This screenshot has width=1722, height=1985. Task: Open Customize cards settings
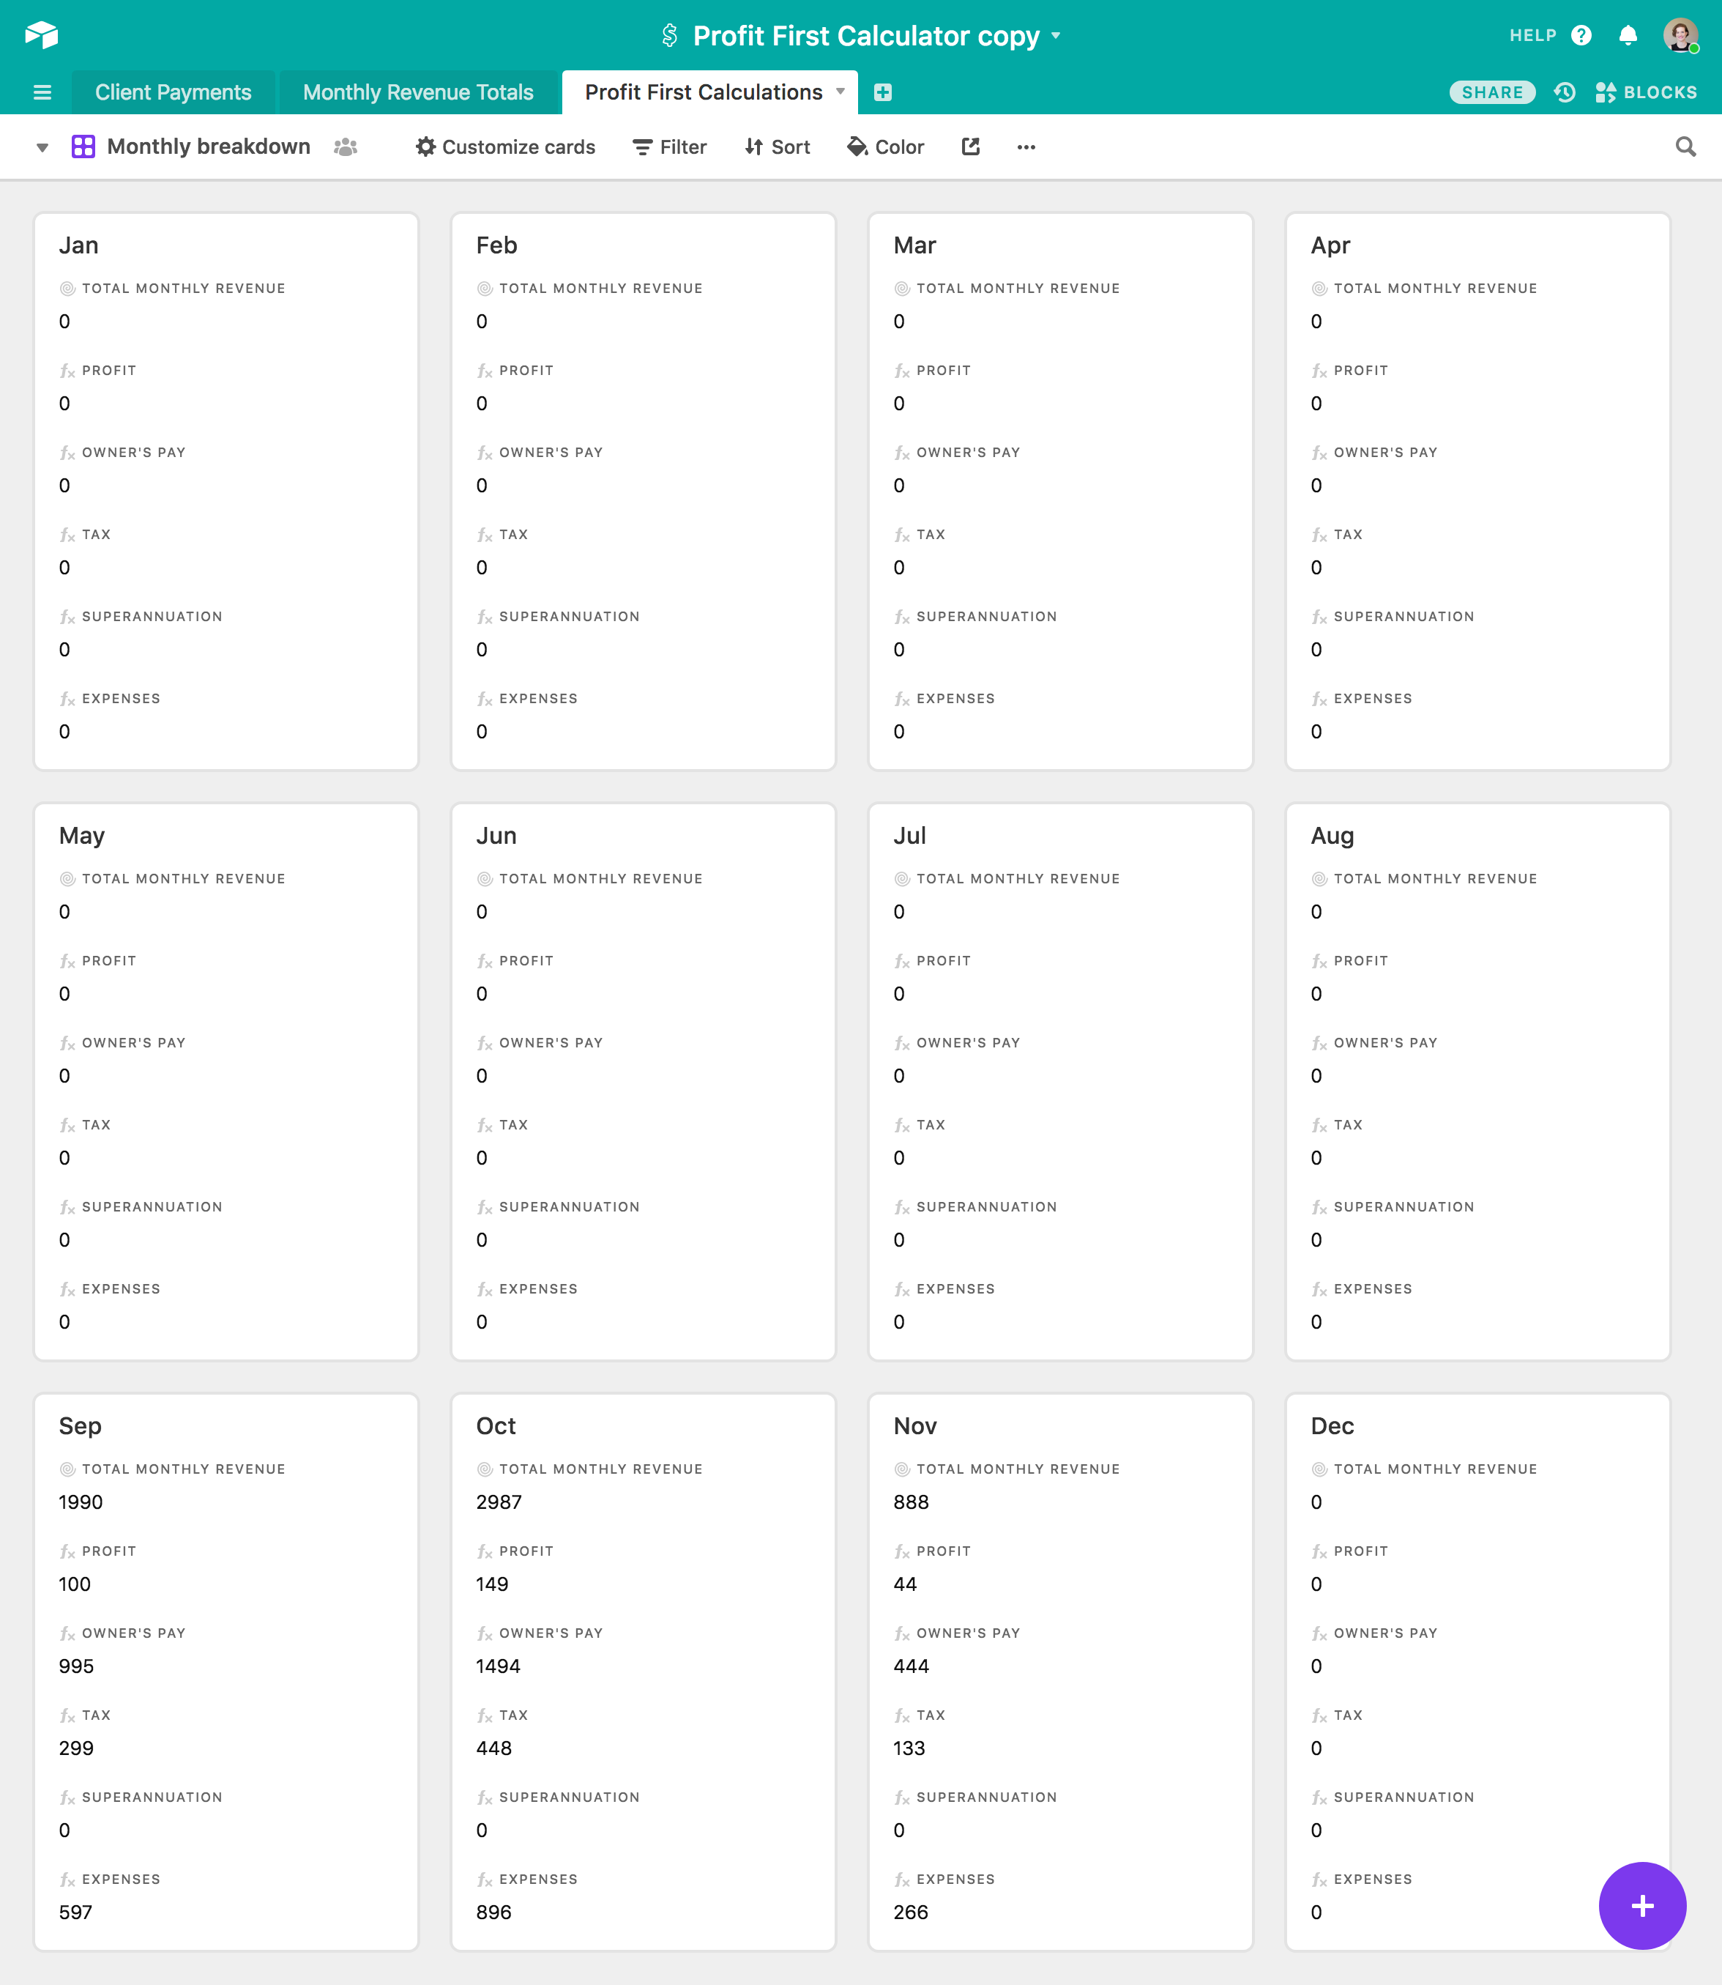pos(505,146)
